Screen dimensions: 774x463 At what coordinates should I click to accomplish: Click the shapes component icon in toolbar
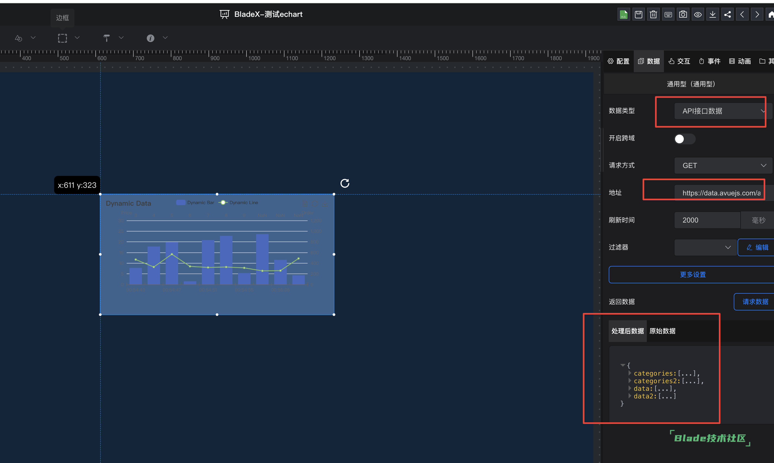(18, 38)
